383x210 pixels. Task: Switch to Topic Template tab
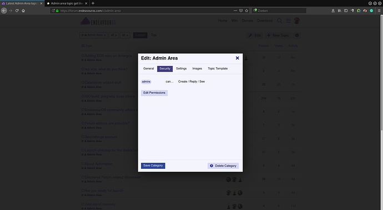pyautogui.click(x=218, y=69)
